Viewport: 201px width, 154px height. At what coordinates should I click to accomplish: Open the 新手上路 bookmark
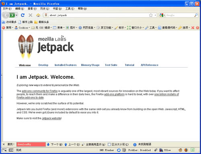pos(25,22)
